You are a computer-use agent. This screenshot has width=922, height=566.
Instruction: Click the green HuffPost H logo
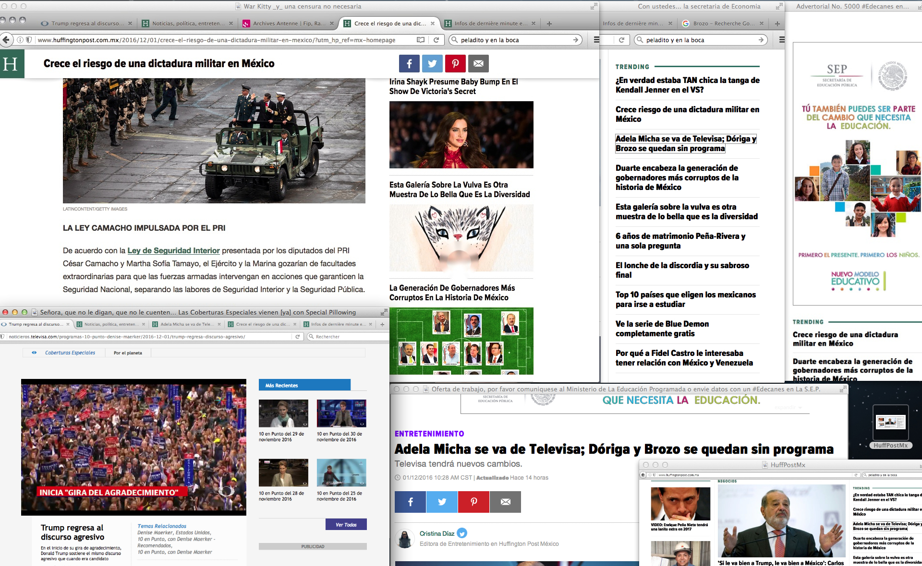pyautogui.click(x=11, y=64)
